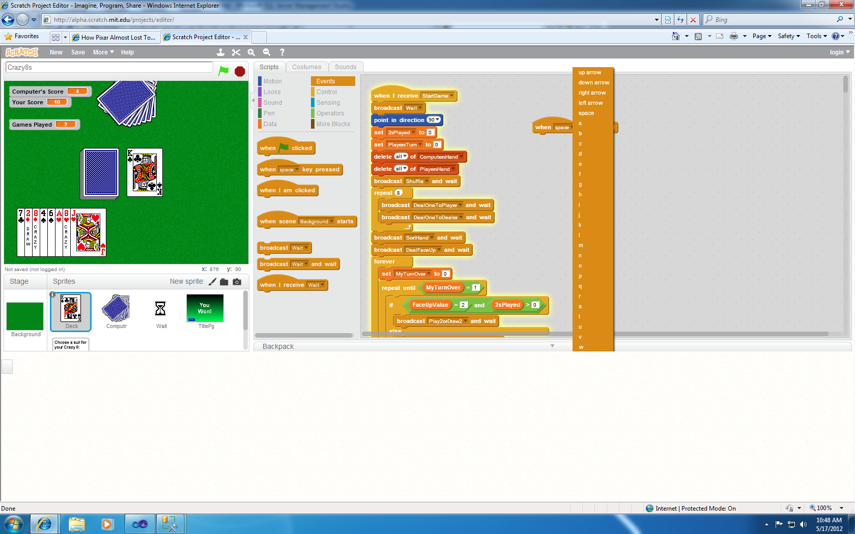Select the Motion block category
Viewport: 855px width, 534px height.
[x=272, y=81]
